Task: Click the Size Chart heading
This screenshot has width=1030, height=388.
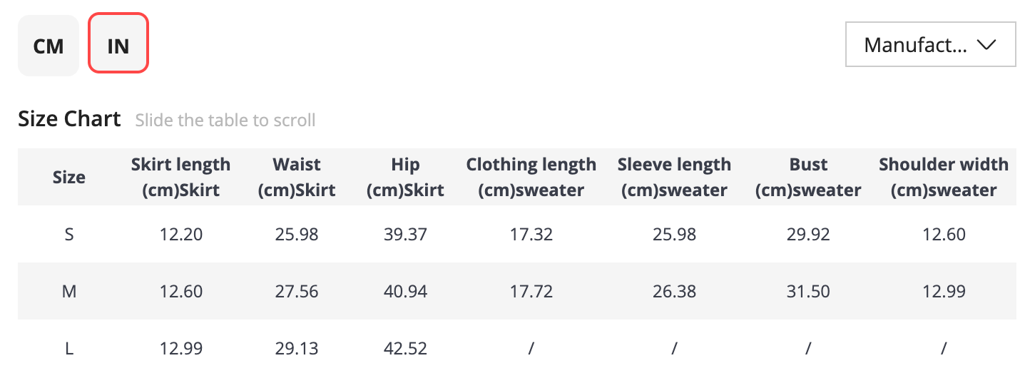Action: tap(69, 118)
